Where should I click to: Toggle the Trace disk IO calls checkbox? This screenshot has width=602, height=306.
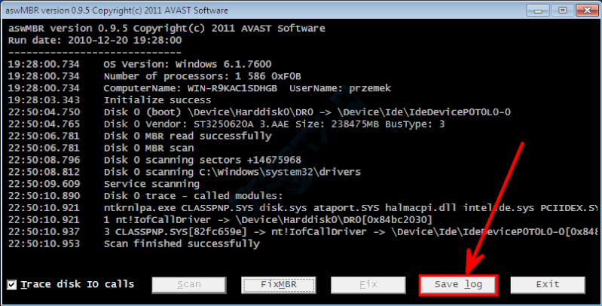pyautogui.click(x=12, y=284)
